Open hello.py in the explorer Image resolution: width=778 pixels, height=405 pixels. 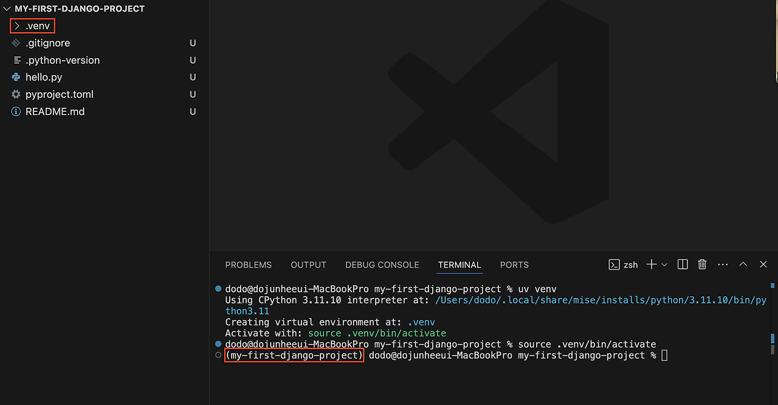click(44, 77)
